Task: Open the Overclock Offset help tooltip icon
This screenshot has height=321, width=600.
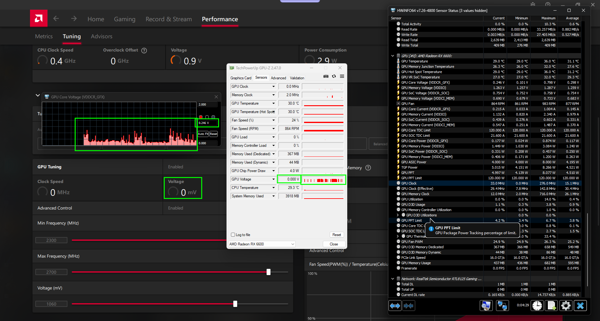Action: [144, 51]
